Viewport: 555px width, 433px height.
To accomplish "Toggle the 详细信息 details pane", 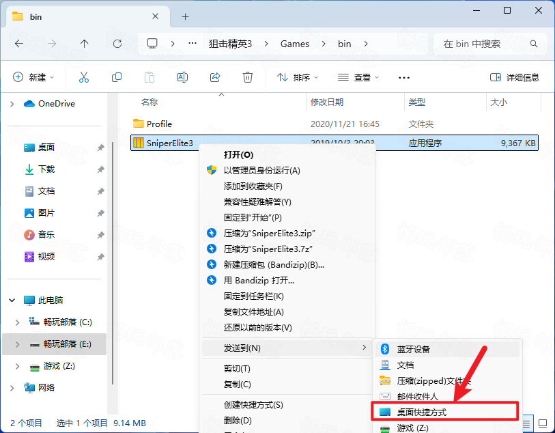I will pyautogui.click(x=514, y=77).
